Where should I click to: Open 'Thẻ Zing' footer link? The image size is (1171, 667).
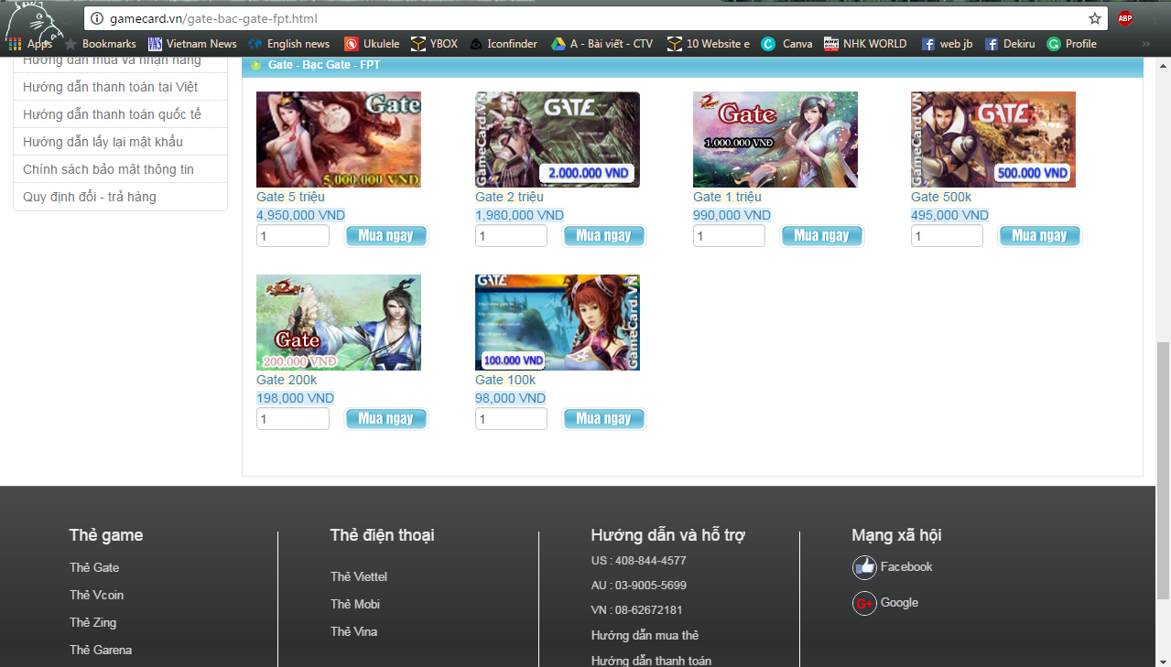click(x=92, y=622)
